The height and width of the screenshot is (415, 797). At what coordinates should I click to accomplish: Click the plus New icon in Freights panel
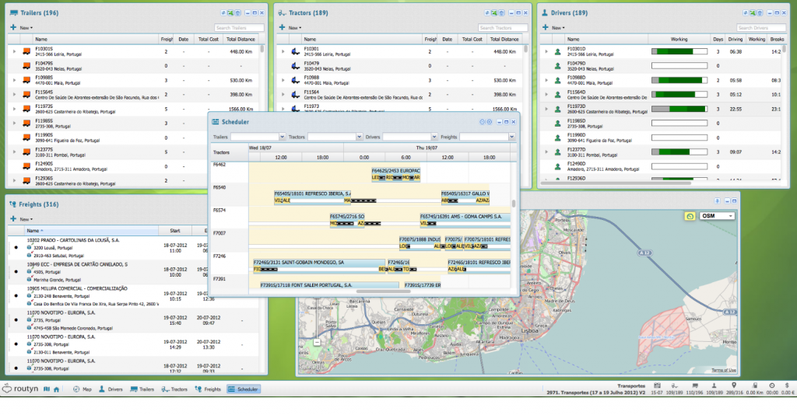click(13, 219)
